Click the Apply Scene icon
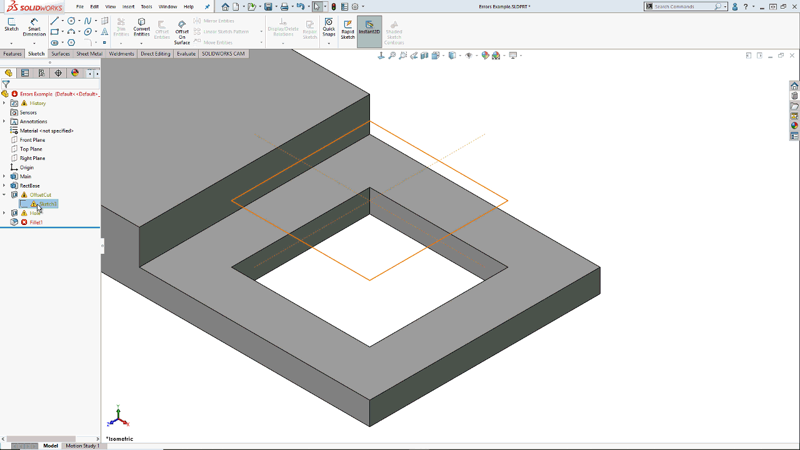Screen dimensions: 800x450 click(x=496, y=56)
